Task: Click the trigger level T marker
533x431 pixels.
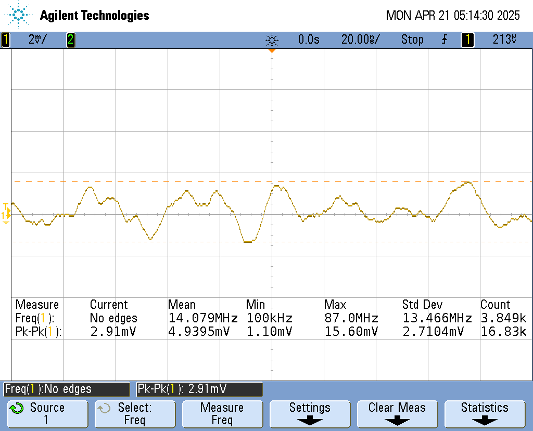Action: (5, 206)
